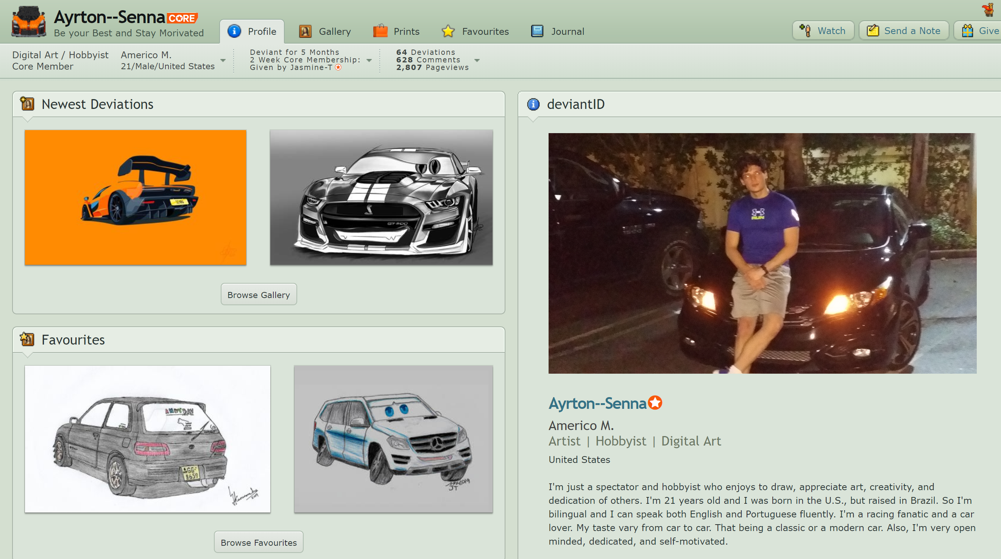Click the core star next to Jasmine-T
1001x559 pixels.
[x=338, y=68]
